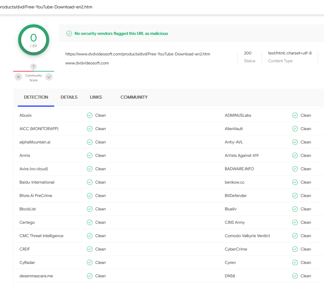Click the Avira (no cloud) vendor name

[x=34, y=169]
